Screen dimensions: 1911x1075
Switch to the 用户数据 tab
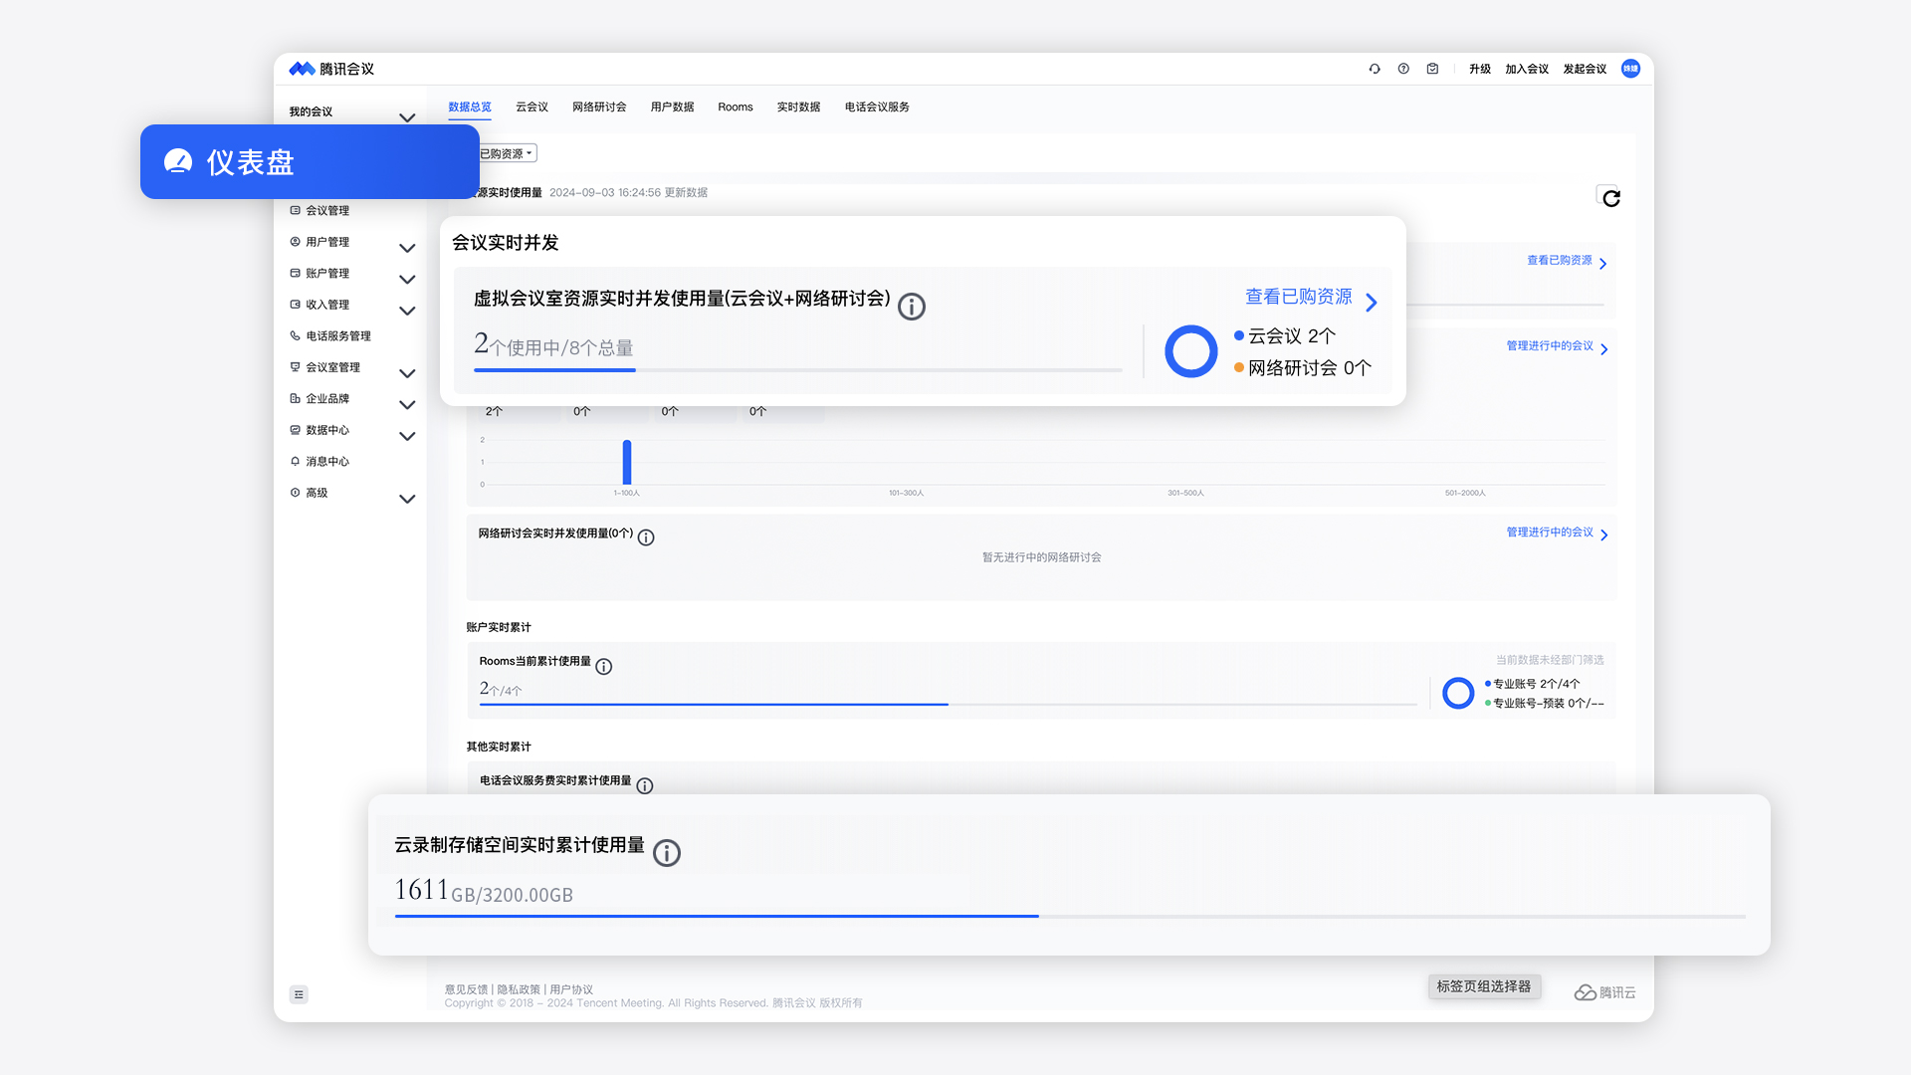pos(672,107)
